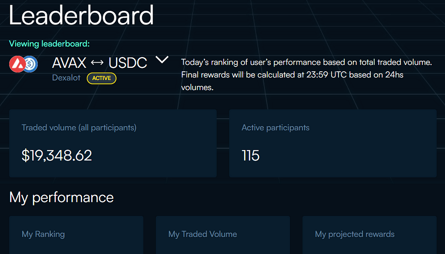Viewport: 445px width, 254px height.
Task: Click the Dexalot exchange label
Action: coord(66,77)
